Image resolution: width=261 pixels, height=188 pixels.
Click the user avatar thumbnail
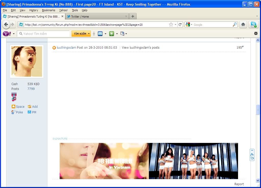[x=27, y=62]
